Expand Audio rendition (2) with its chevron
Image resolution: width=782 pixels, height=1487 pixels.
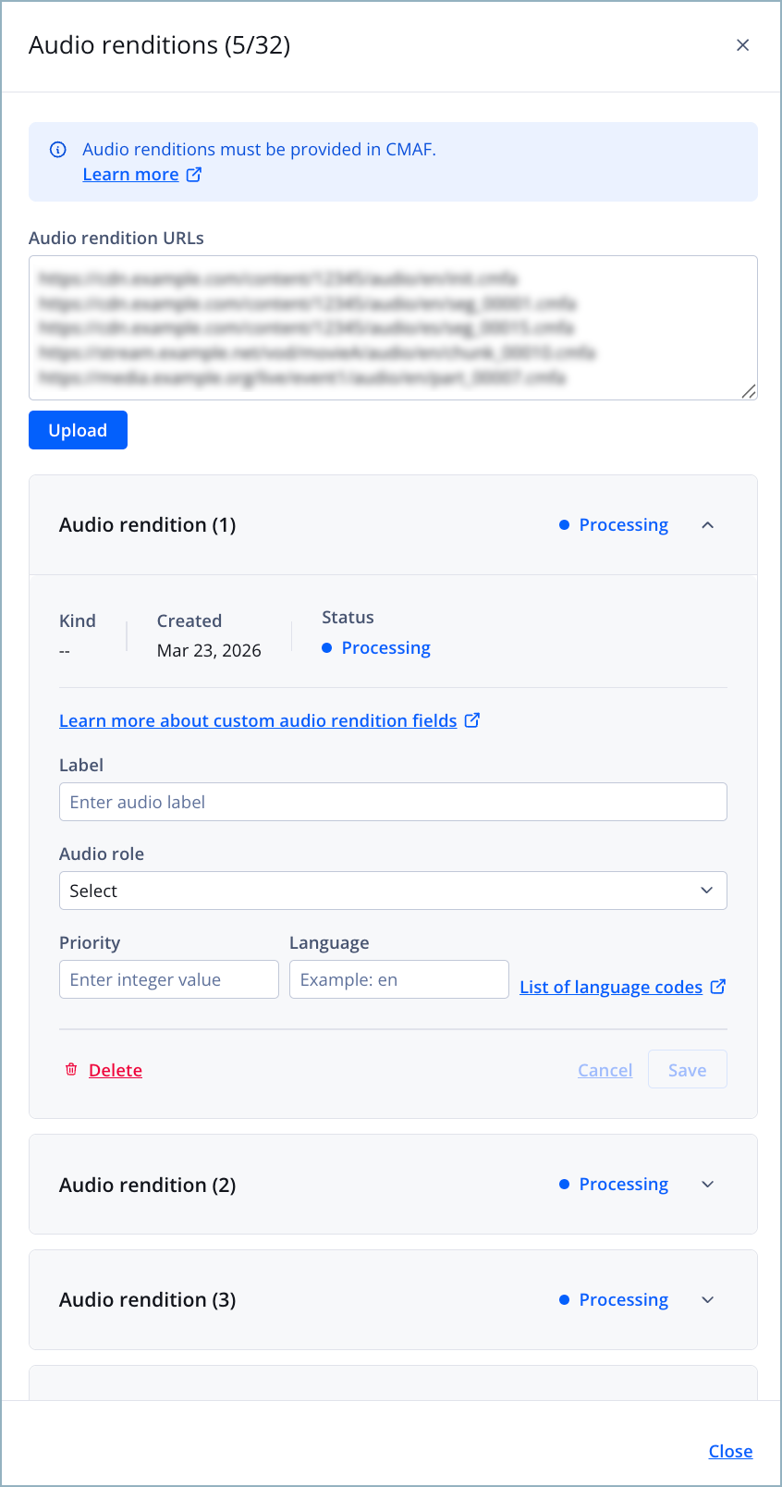coord(708,1185)
